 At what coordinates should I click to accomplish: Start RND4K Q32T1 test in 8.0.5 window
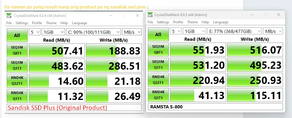158,80
